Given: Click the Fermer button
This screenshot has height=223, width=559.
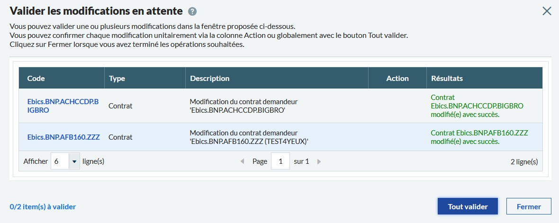Looking at the screenshot, I should click(529, 206).
